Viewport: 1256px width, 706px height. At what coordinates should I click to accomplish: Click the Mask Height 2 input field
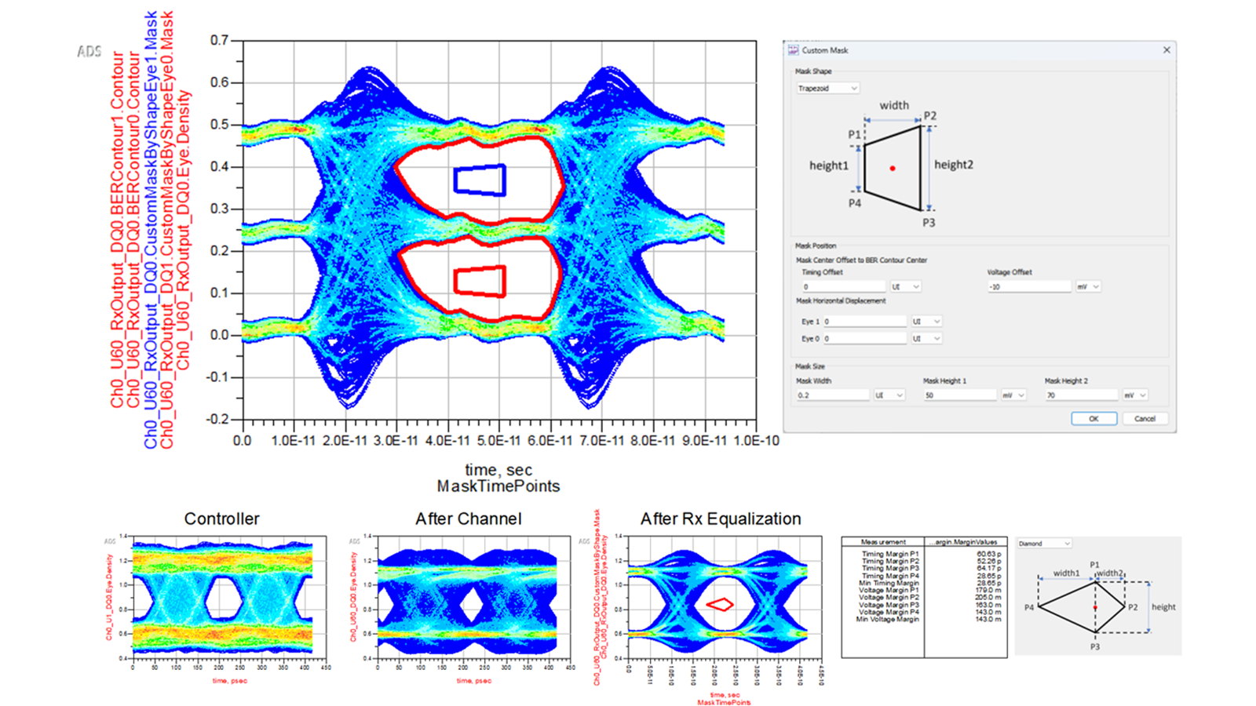click(1081, 395)
